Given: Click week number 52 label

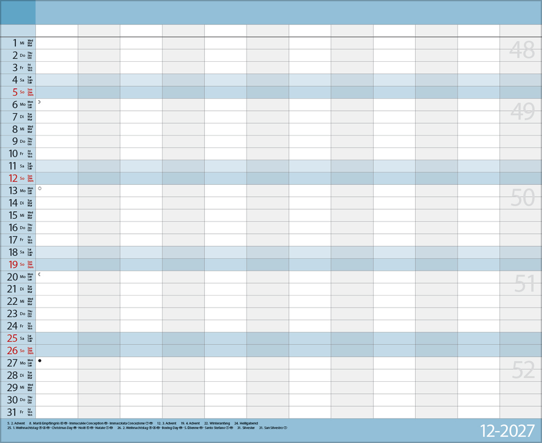Looking at the screenshot, I should (523, 370).
